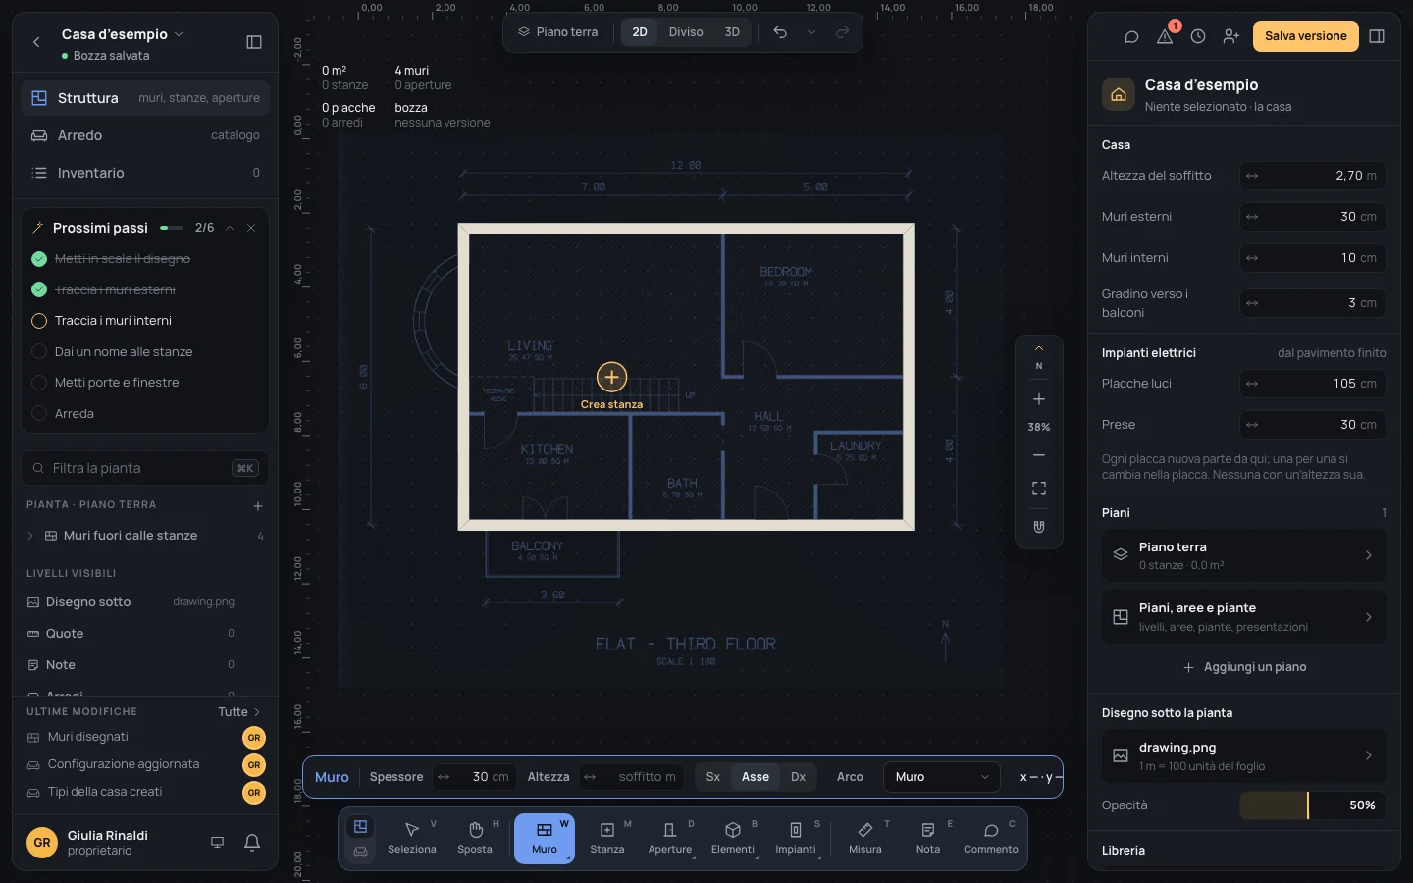Check off Traccia i muri interni
The image size is (1413, 883).
(39, 321)
